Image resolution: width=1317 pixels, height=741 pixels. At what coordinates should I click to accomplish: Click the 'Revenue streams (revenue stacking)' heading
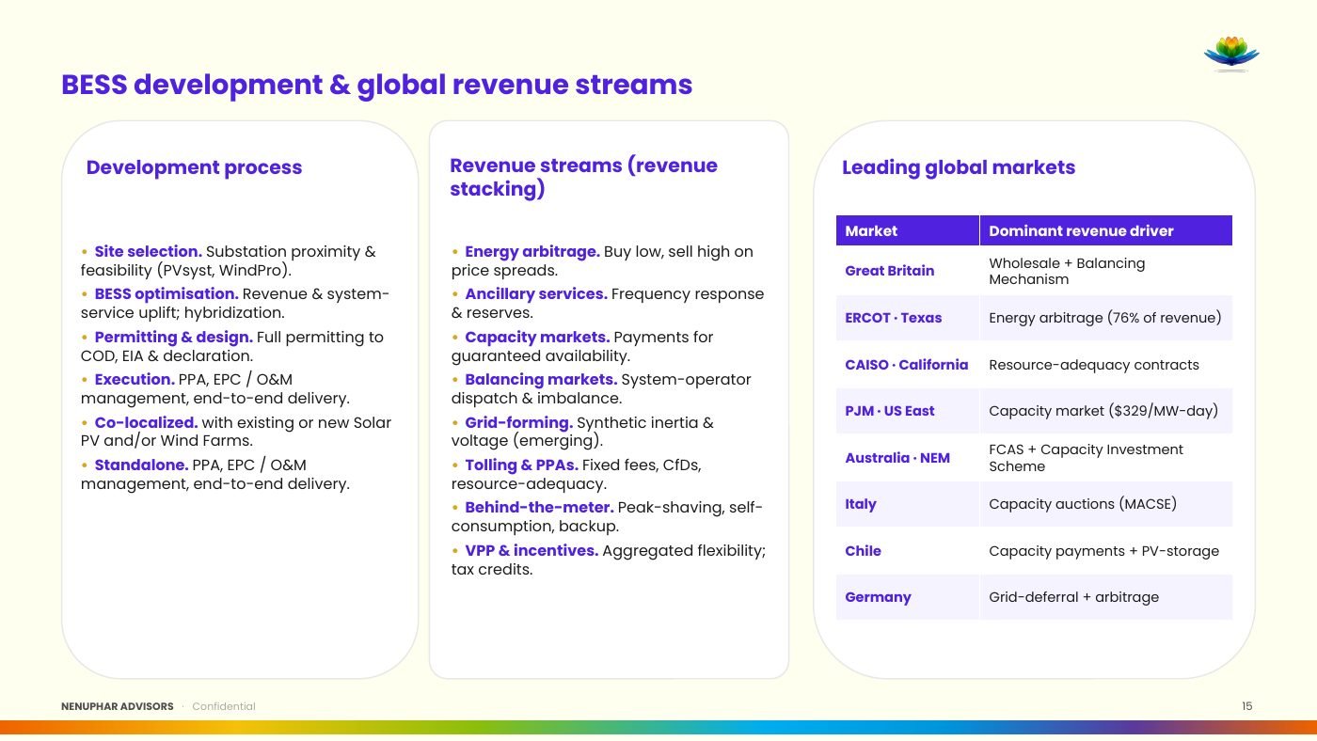tap(583, 177)
